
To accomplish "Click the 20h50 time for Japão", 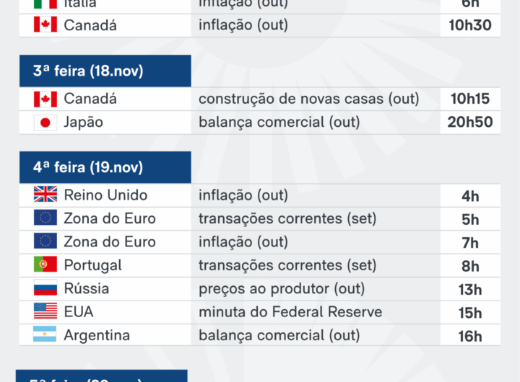I will click(469, 123).
